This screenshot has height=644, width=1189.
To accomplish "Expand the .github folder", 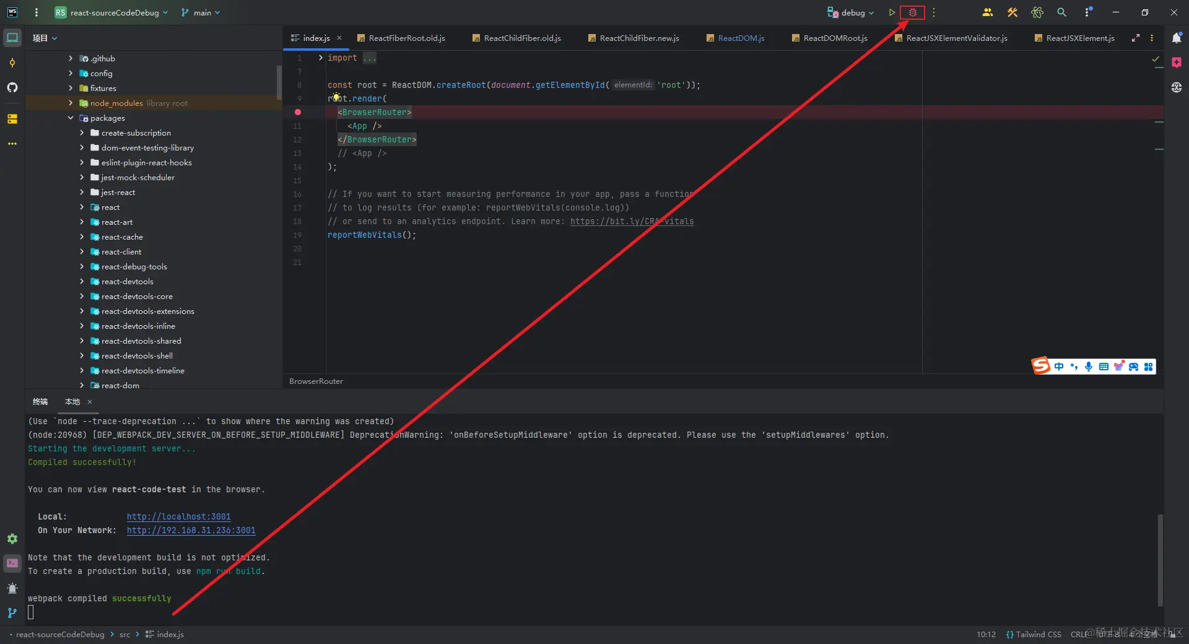I will pyautogui.click(x=71, y=58).
